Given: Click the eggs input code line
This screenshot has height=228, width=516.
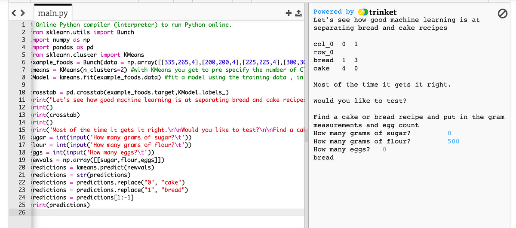Looking at the screenshot, I should coord(92,152).
